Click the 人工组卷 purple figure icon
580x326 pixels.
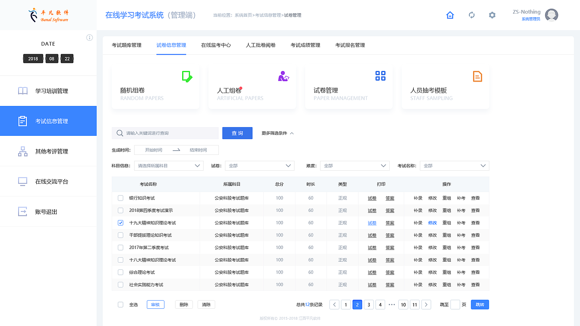[x=284, y=77]
